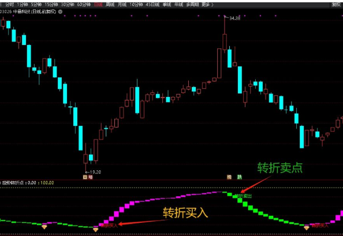Choose the 周线 weekly period
Image resolution: width=343 pixels, height=236 pixels.
110,5
